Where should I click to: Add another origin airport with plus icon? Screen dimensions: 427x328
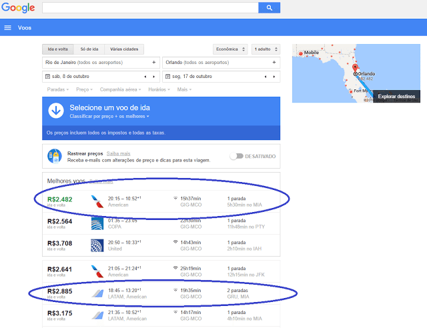point(154,63)
